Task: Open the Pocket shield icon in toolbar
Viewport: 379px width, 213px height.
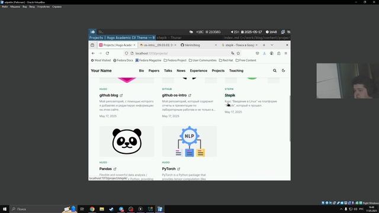Action: [257, 53]
